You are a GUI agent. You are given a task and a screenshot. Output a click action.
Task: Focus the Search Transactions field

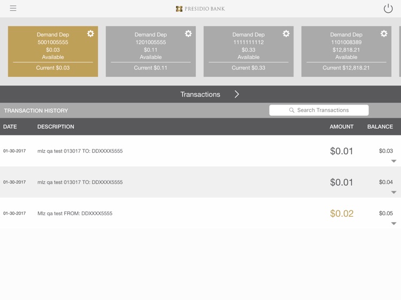[319, 110]
